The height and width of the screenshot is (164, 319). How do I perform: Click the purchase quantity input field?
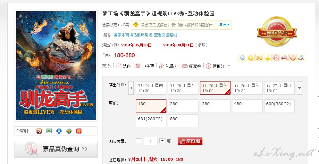(151, 141)
